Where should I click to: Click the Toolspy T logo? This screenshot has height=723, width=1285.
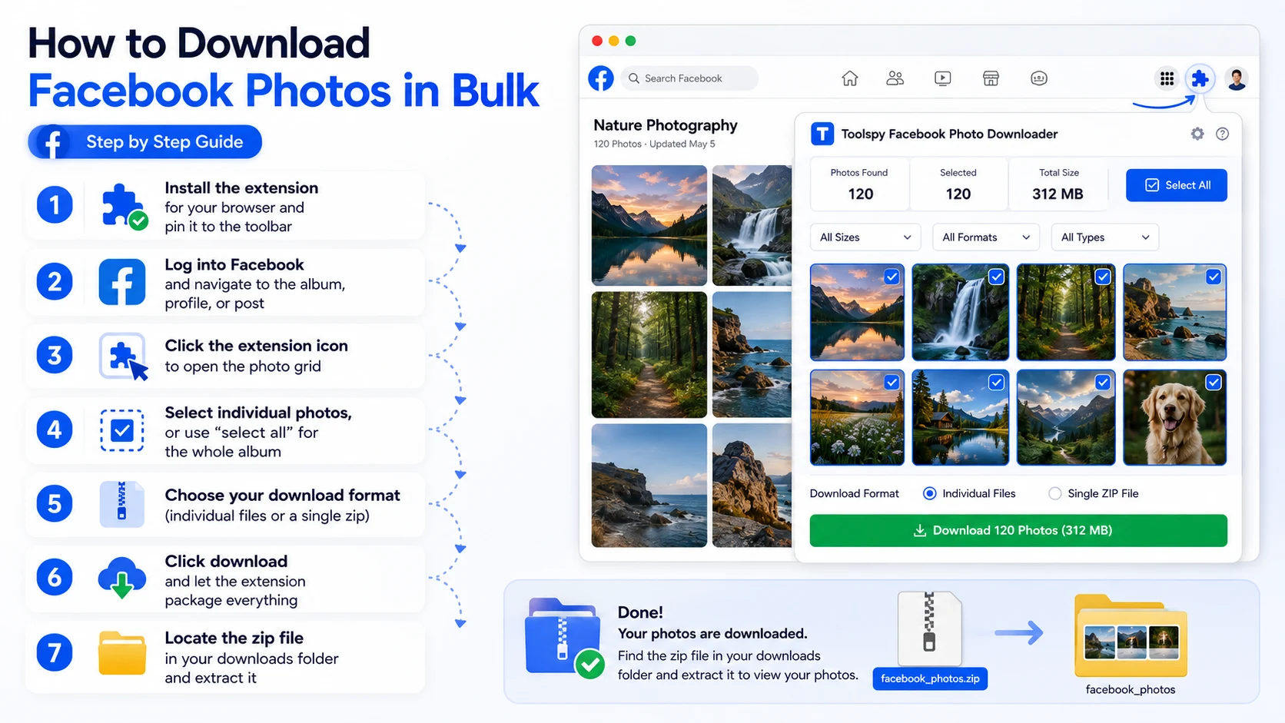tap(822, 134)
